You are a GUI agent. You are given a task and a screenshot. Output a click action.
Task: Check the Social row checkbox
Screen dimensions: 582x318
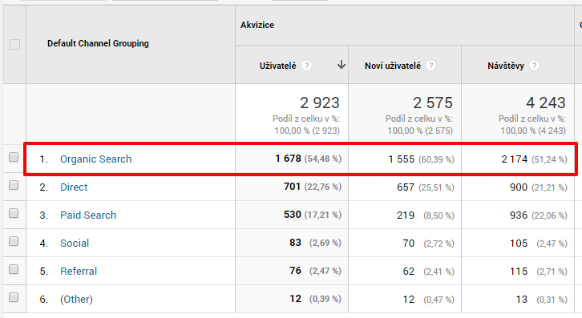14,241
